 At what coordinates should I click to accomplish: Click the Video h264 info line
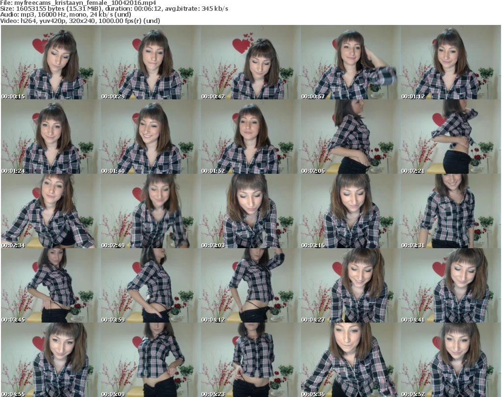tap(80, 21)
